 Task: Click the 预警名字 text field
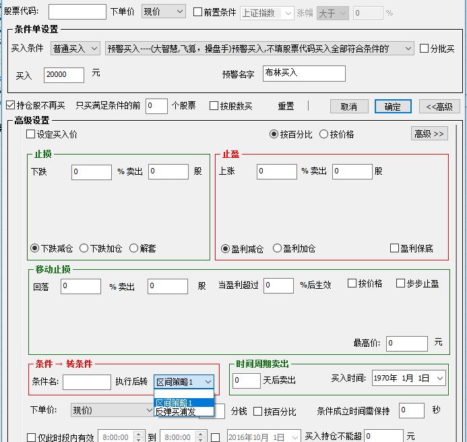[x=303, y=73]
